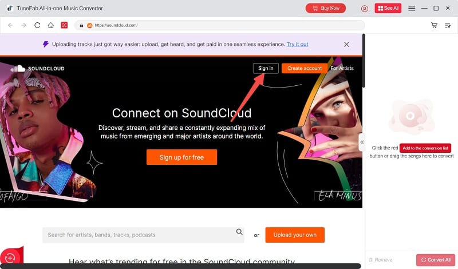Click the floating red add-to-conversion button
Screen dimensions: 458x269
point(10,258)
